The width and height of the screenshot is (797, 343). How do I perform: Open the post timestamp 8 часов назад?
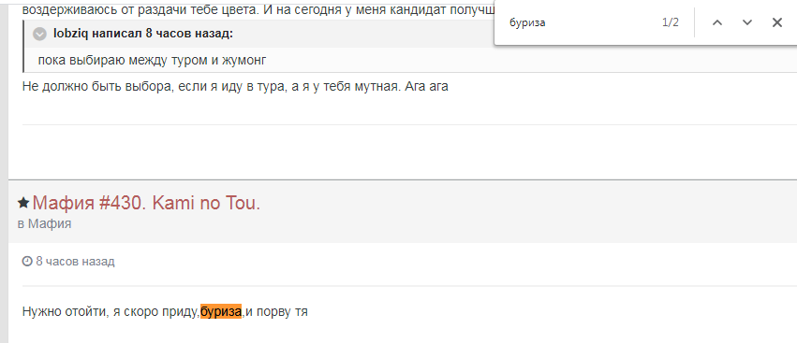75,262
